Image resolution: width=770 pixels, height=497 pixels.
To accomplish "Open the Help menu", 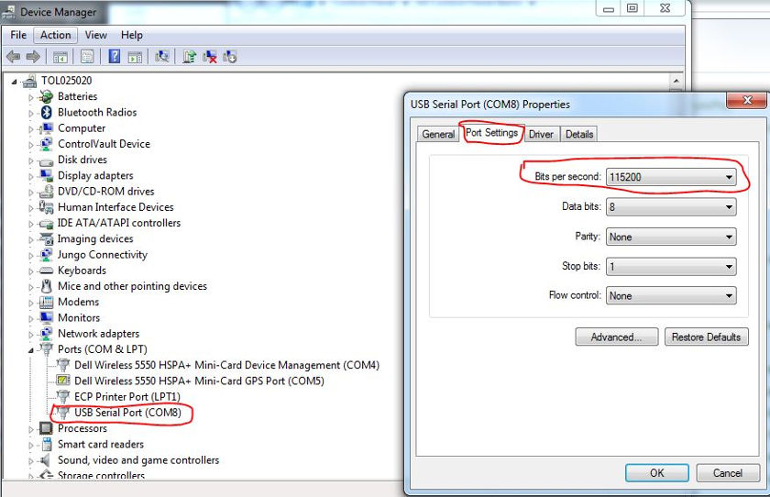I will click(x=132, y=36).
